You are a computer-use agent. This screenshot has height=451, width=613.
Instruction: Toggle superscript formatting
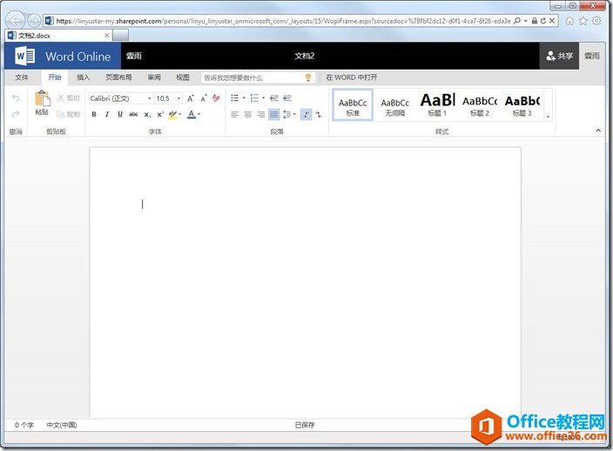click(160, 114)
